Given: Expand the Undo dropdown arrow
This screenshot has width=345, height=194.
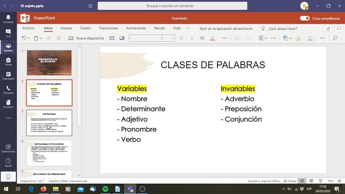Looking at the screenshot, I should [29, 38].
